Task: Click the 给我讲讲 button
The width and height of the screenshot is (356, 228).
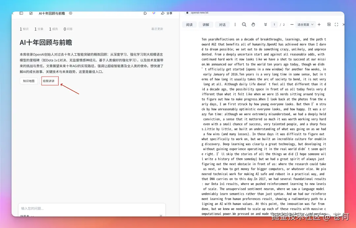Action: point(49,81)
